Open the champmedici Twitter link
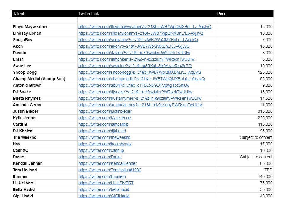 141,79
